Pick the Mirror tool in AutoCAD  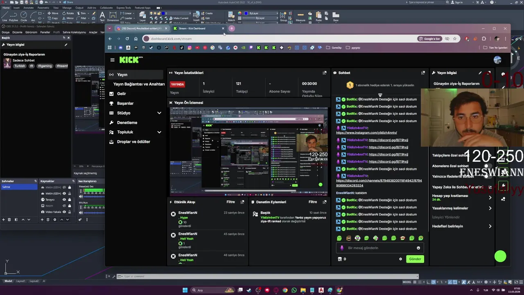coord(68,18)
